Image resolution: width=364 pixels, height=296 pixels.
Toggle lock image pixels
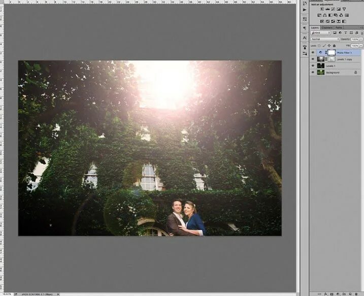coord(324,46)
